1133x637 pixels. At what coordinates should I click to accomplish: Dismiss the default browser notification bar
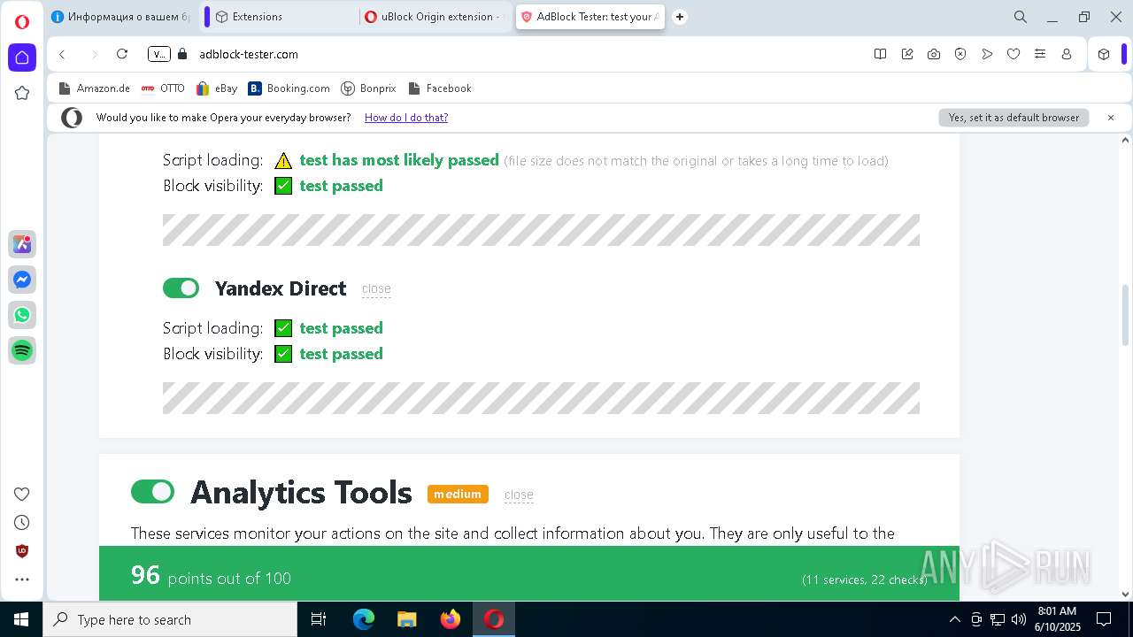tap(1111, 118)
